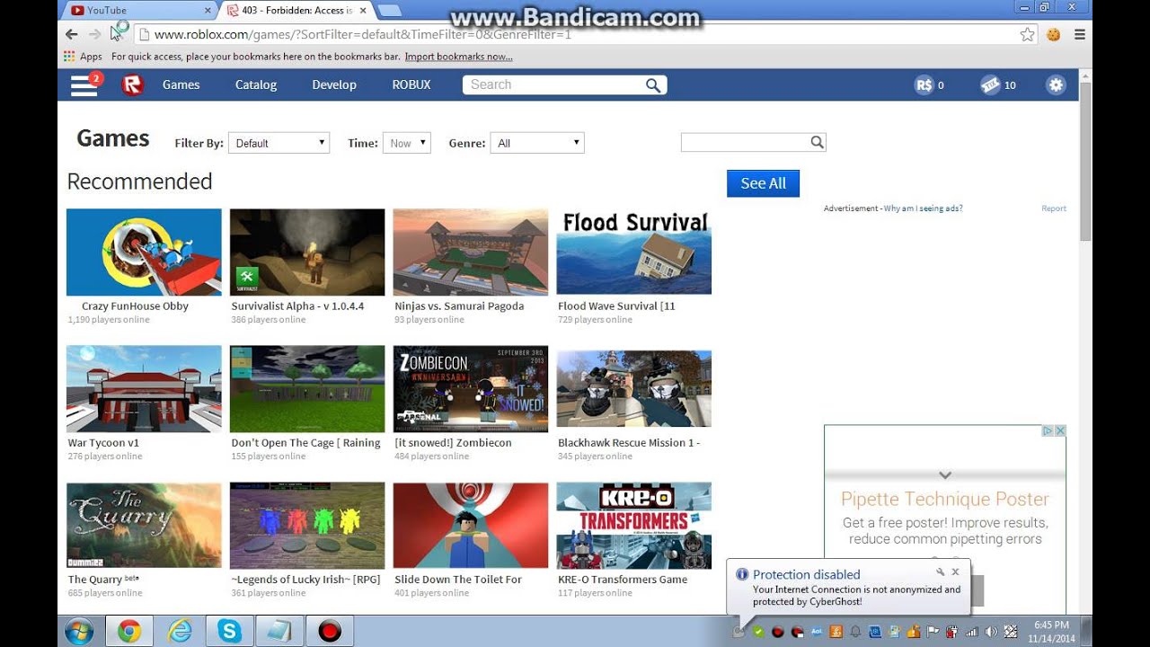Open the Games nav item
Image resolution: width=1150 pixels, height=647 pixels.
click(181, 84)
